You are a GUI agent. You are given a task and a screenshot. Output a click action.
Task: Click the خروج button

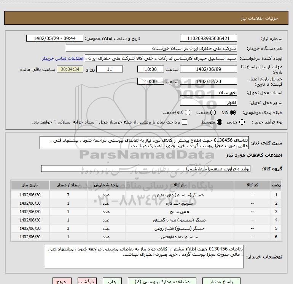coord(62,281)
